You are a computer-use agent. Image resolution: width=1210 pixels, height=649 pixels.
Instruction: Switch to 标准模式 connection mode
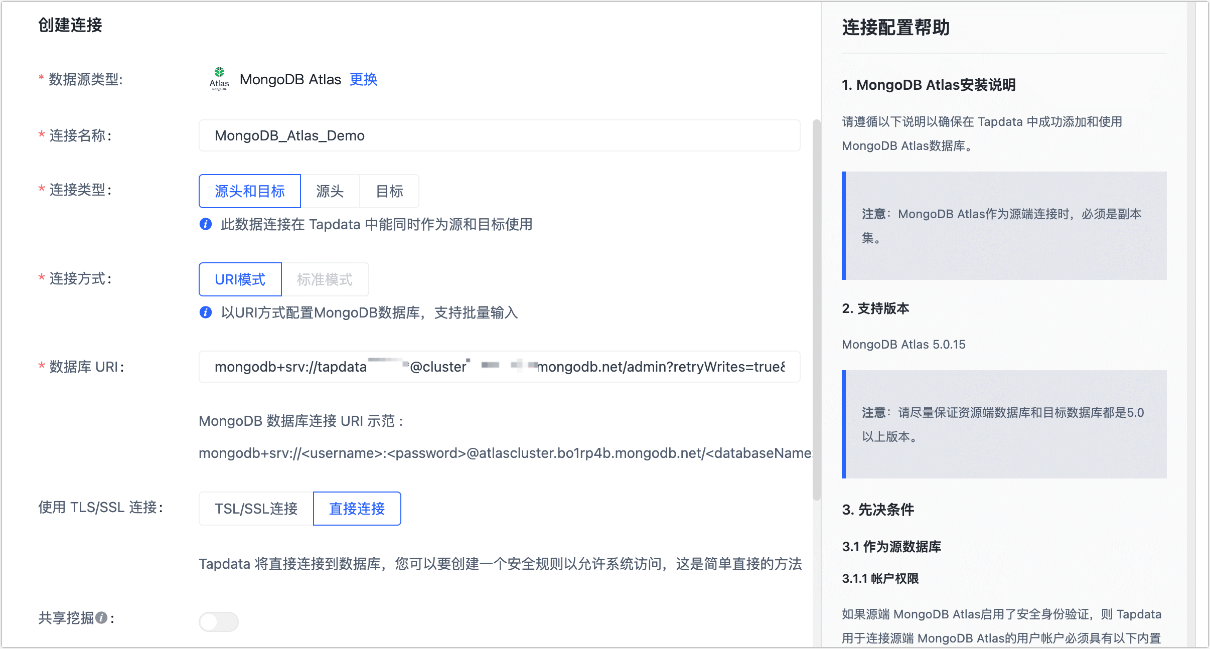pos(326,279)
